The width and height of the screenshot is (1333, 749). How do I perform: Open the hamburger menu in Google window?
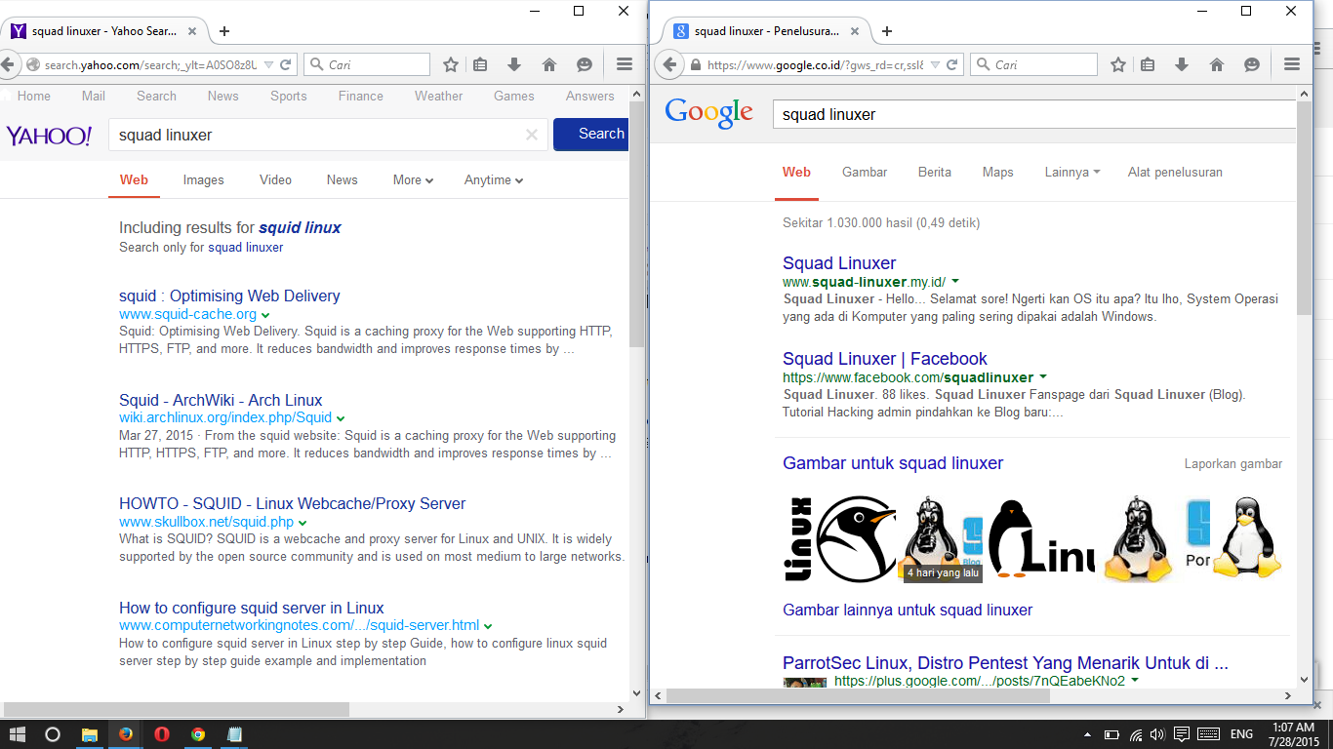click(1292, 65)
